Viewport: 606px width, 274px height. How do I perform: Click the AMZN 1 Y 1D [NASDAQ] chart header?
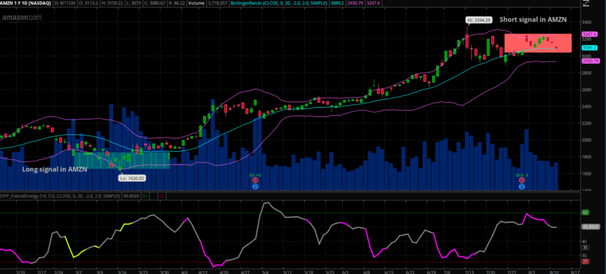pyautogui.click(x=25, y=3)
